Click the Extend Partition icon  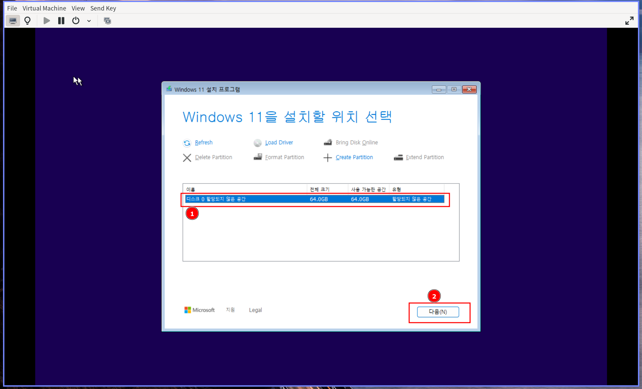[x=398, y=157]
